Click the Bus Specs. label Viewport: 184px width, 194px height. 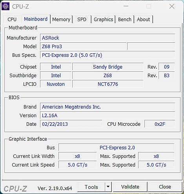[24, 55]
